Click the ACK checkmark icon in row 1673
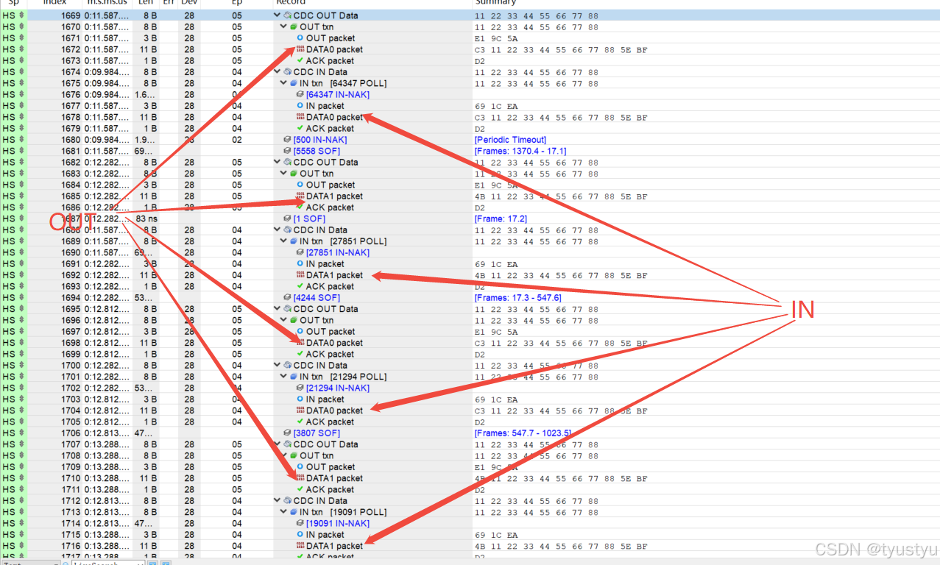Screen dimensions: 940x565 click(300, 61)
